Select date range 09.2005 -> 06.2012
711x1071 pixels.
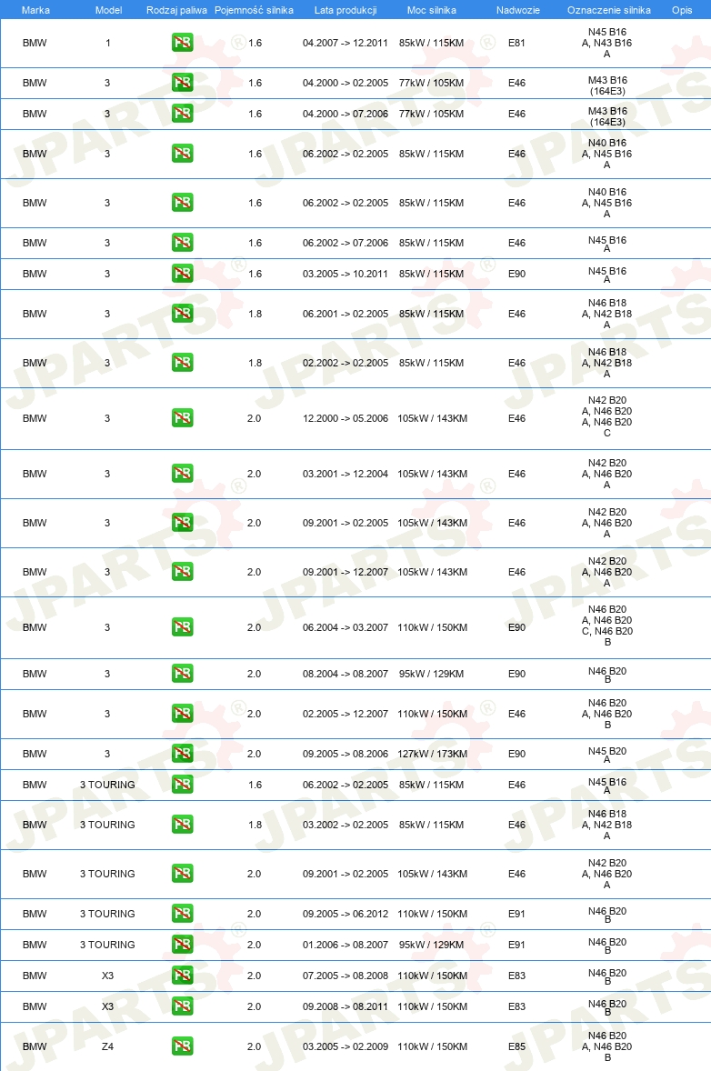[345, 914]
